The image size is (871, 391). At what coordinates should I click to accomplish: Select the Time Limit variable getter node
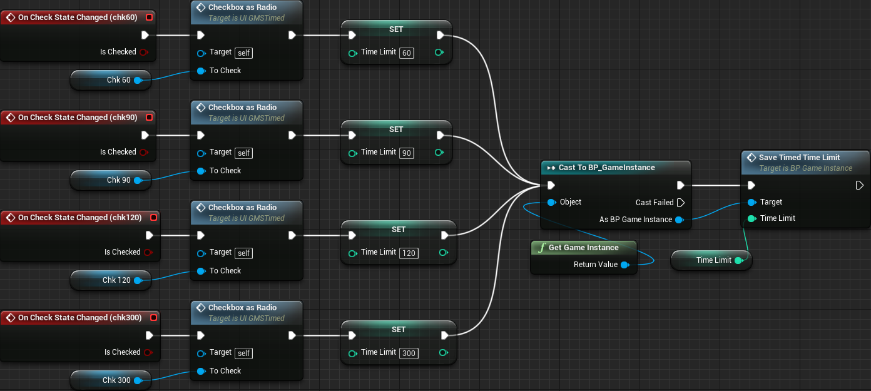click(x=711, y=260)
